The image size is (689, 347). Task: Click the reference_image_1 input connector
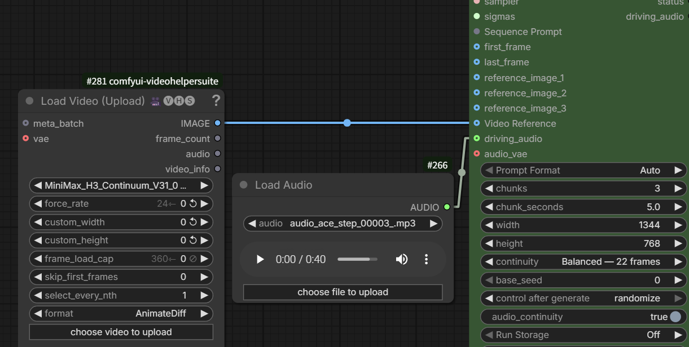[x=477, y=77]
